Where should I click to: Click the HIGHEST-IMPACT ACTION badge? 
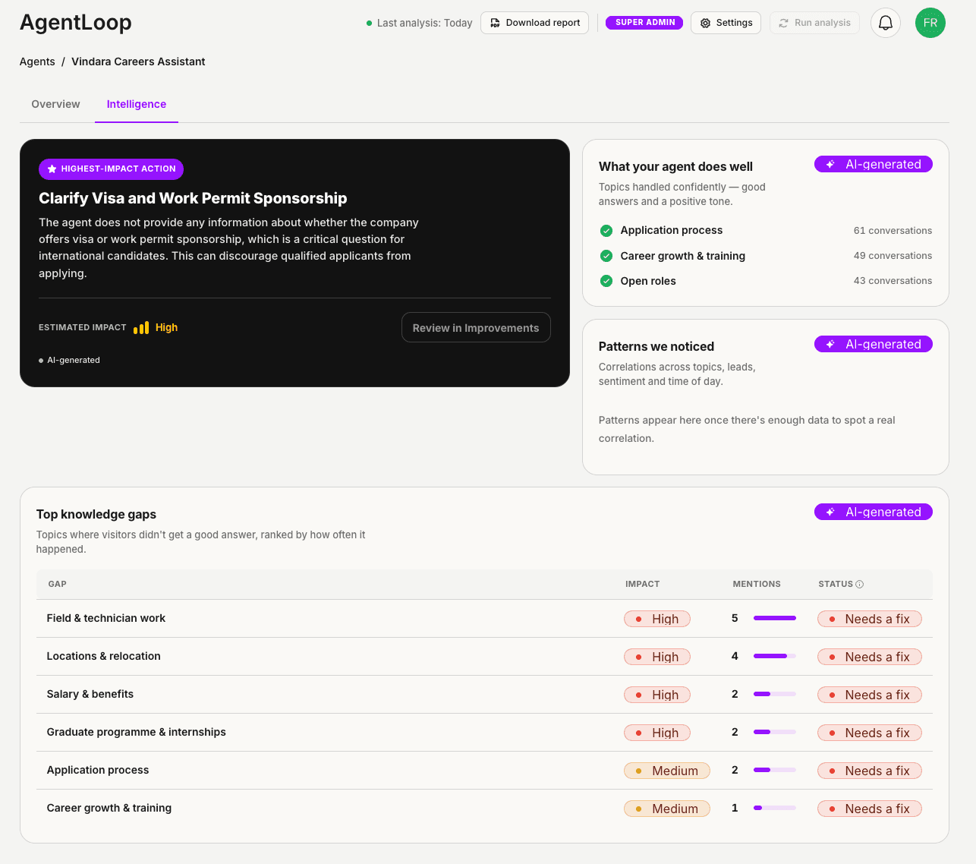pos(111,169)
